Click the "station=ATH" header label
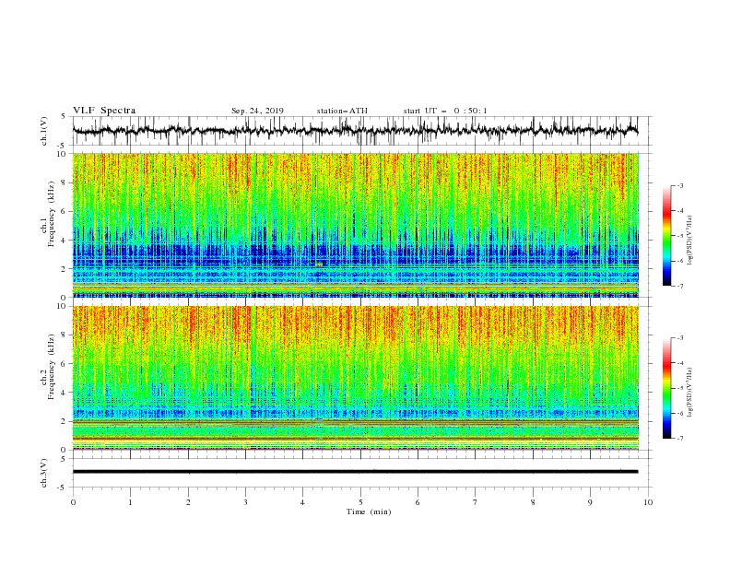This screenshot has height=564, width=730. pos(342,111)
